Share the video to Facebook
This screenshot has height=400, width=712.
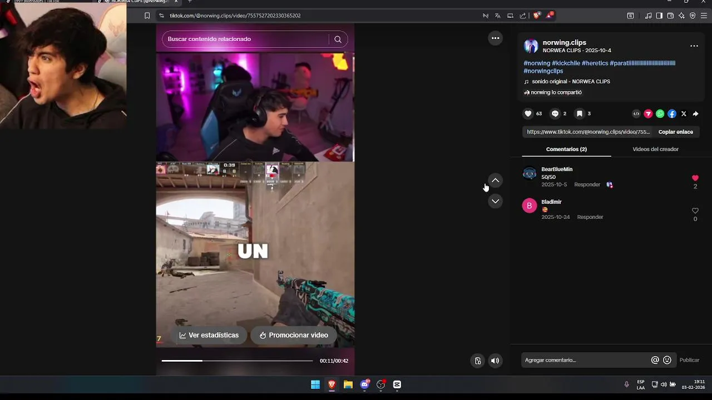coord(672,114)
